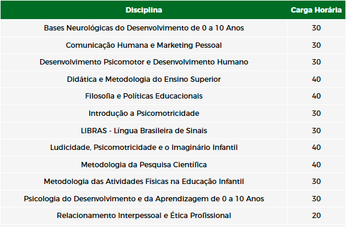Click Didática e Metodologia do Ensino Superior

point(144,79)
